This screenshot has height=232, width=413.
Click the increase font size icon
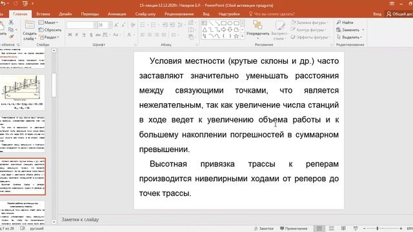[x=116, y=25]
